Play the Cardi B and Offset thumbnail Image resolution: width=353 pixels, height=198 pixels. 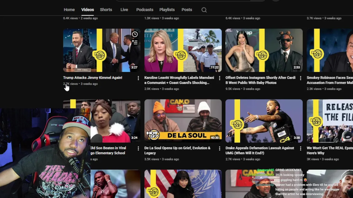264,50
